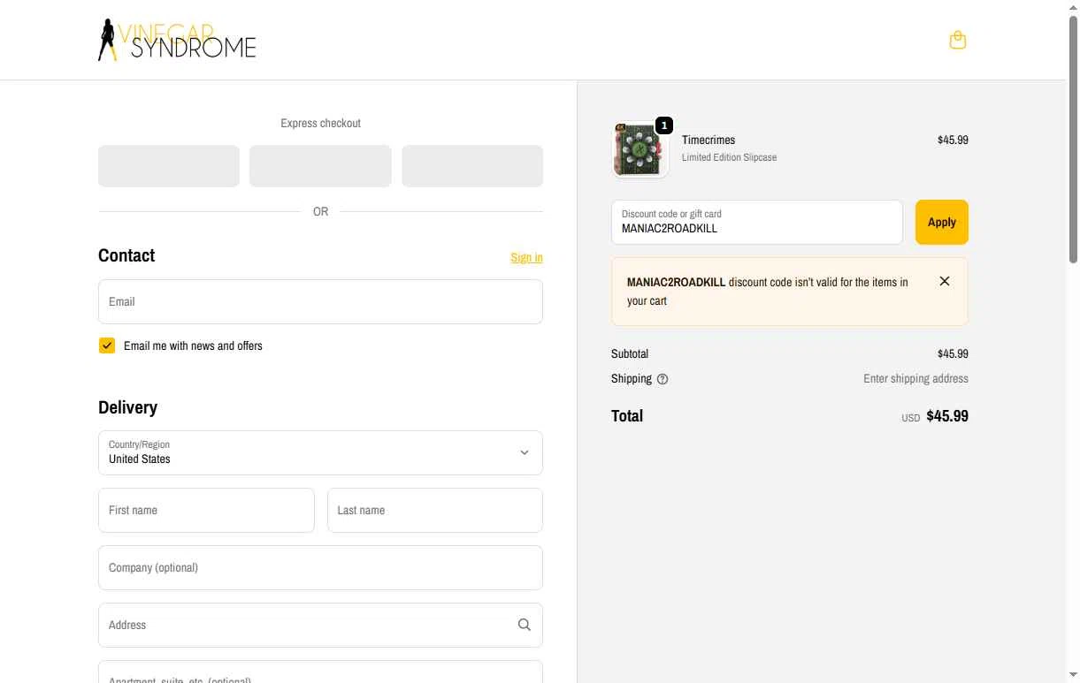Click the address search magnifier icon
Screen dimensions: 1080x683
tap(525, 625)
